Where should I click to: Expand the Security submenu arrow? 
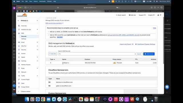[x=37, y=50]
